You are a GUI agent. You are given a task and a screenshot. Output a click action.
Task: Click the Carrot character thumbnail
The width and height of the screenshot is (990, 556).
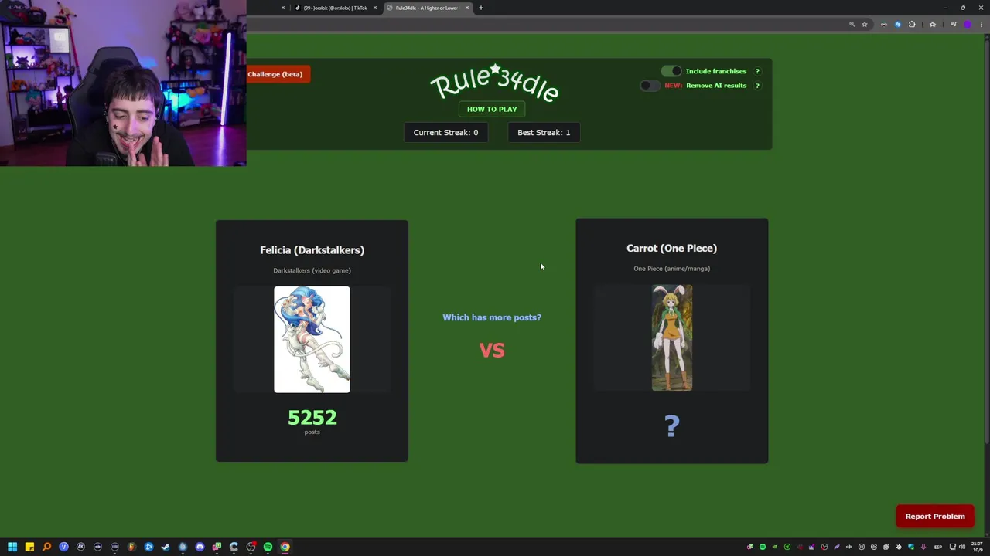672,337
